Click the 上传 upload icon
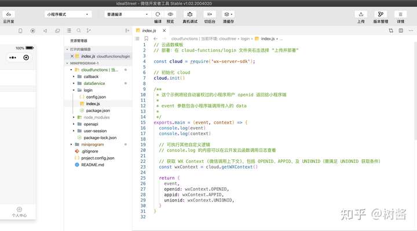 click(x=361, y=14)
